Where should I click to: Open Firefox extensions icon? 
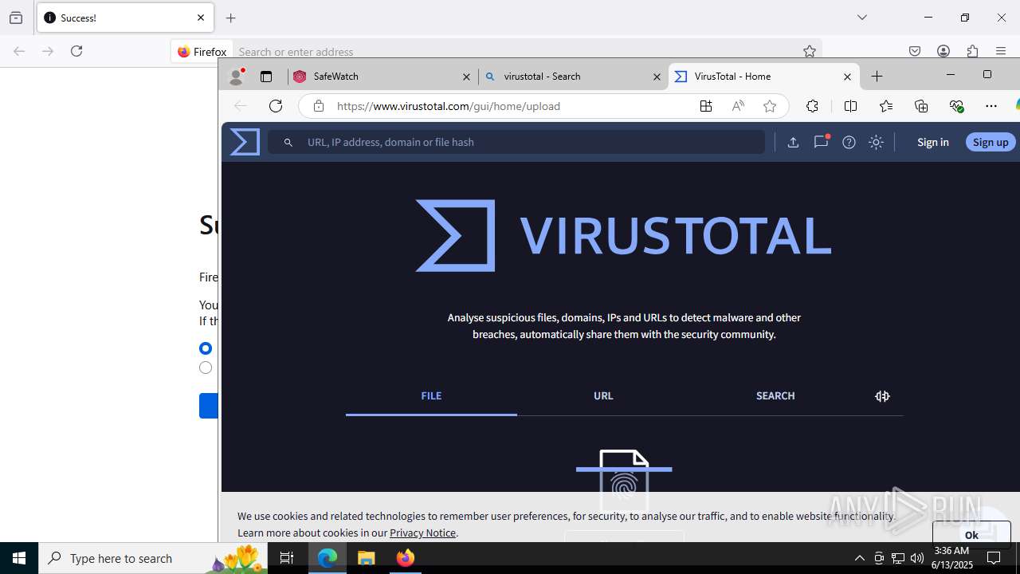click(972, 51)
